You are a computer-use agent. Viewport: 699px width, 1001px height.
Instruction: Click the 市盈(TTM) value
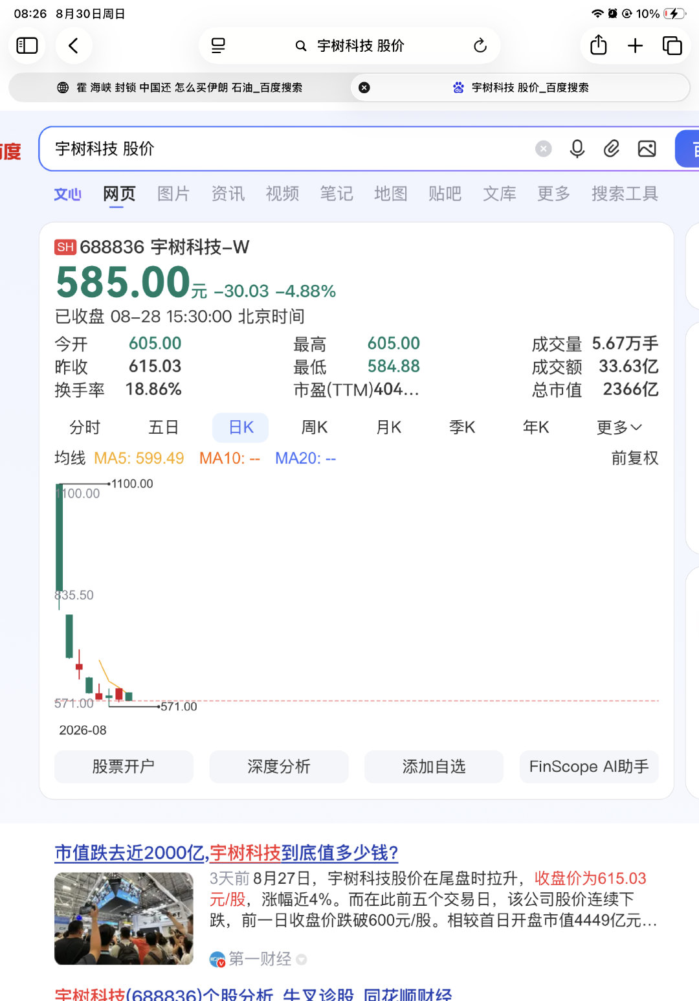click(397, 389)
